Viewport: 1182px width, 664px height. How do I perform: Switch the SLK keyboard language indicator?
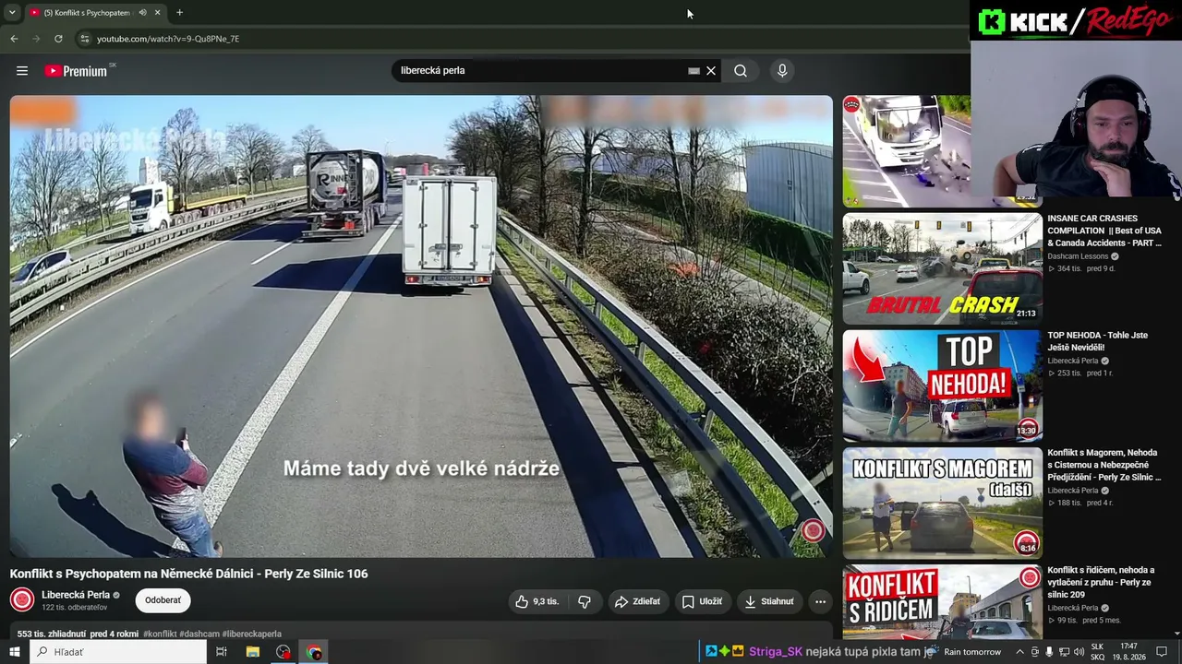point(1097,652)
